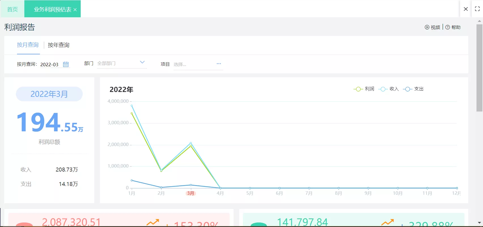This screenshot has height=227, width=483.
Task: Toggle 利润 series in chart legend
Action: pos(364,89)
